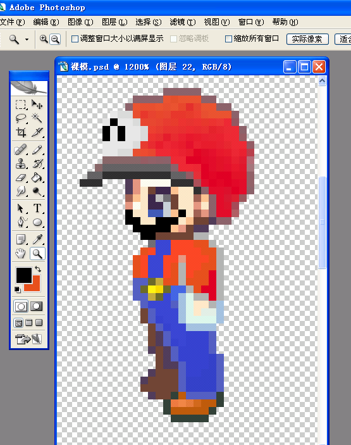351x445 pixels.
Task: Select the Notes tool
Action: coord(21,239)
